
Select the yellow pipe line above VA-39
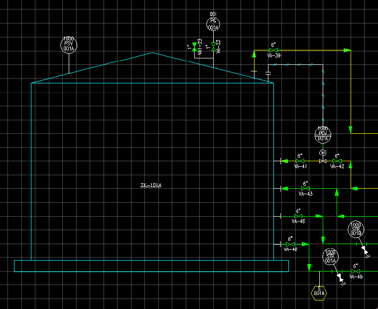(309, 50)
